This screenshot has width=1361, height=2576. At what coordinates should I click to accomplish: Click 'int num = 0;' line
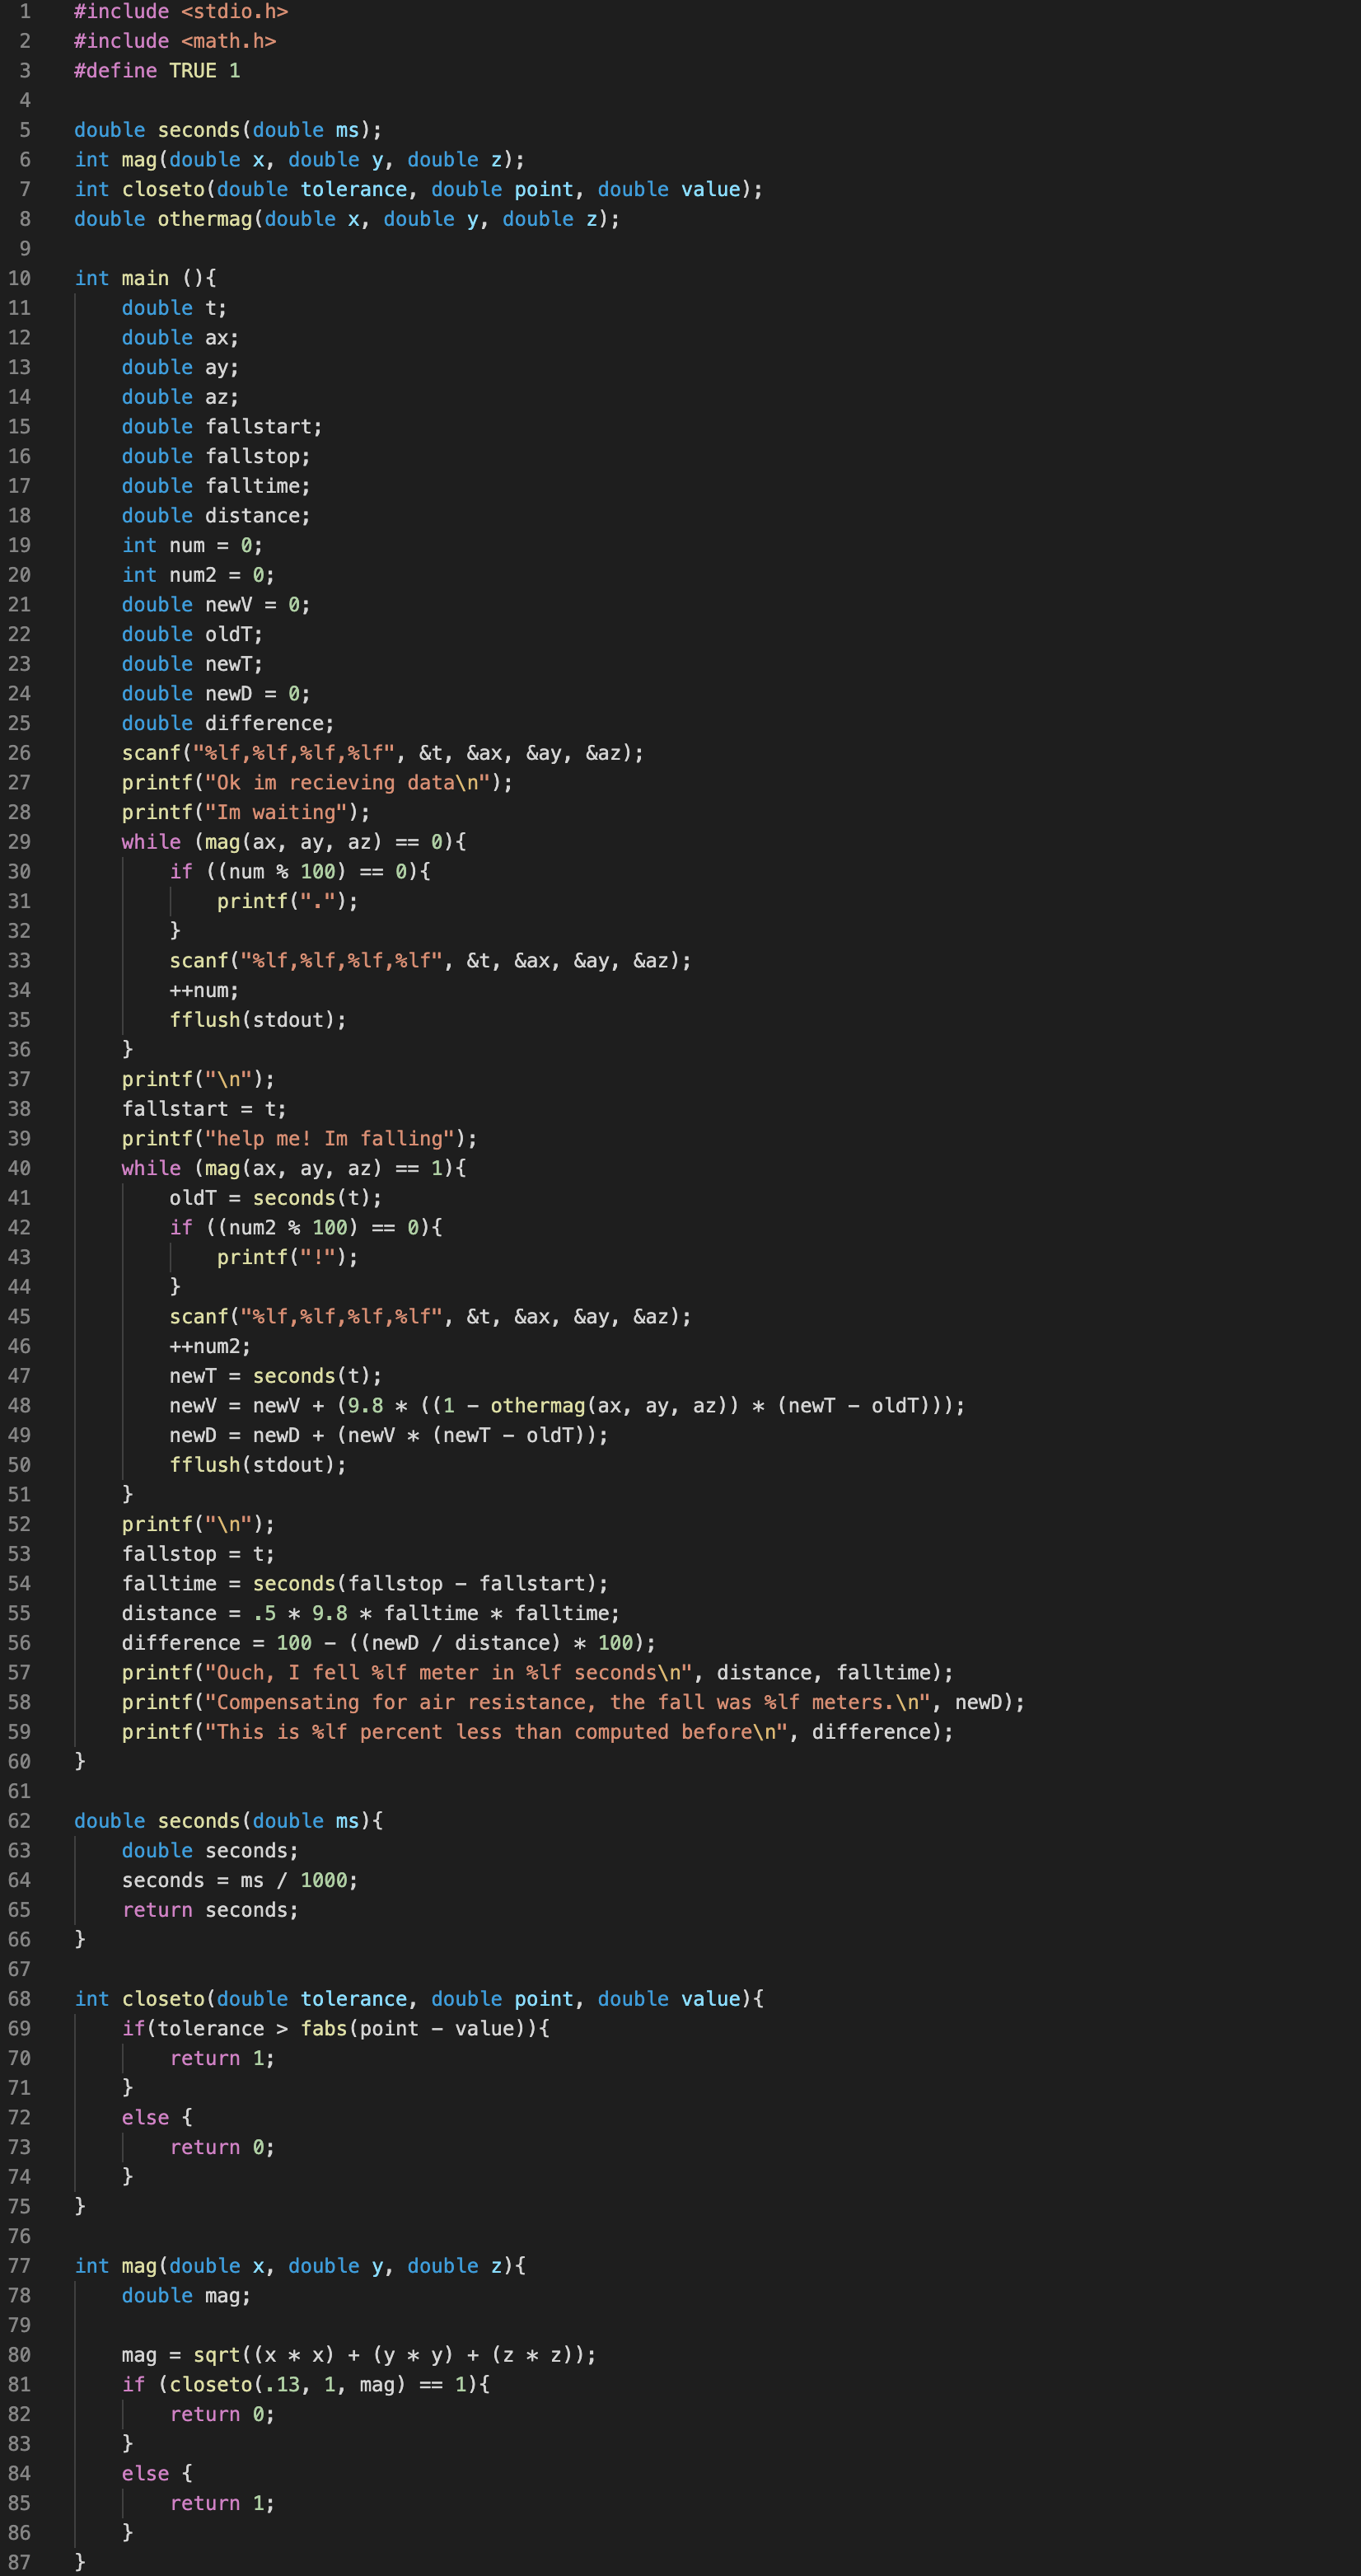[192, 545]
